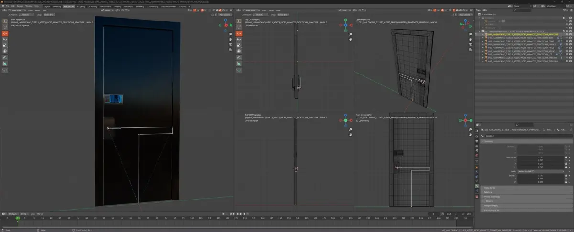The image size is (574, 232).
Task: Select the Select Box tool in left viewport
Action: click(x=5, y=21)
